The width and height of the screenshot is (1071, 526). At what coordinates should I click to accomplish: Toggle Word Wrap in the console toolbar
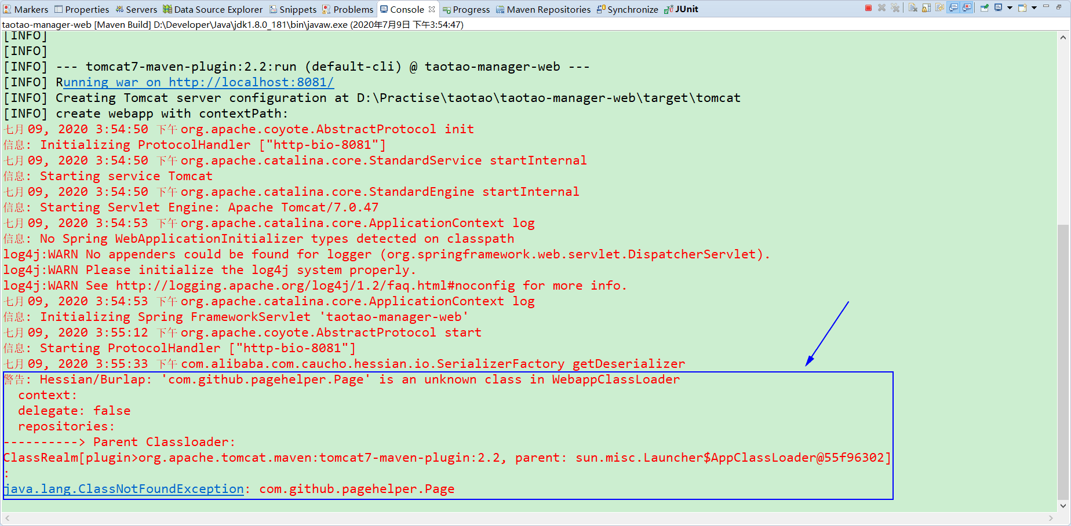(x=939, y=8)
